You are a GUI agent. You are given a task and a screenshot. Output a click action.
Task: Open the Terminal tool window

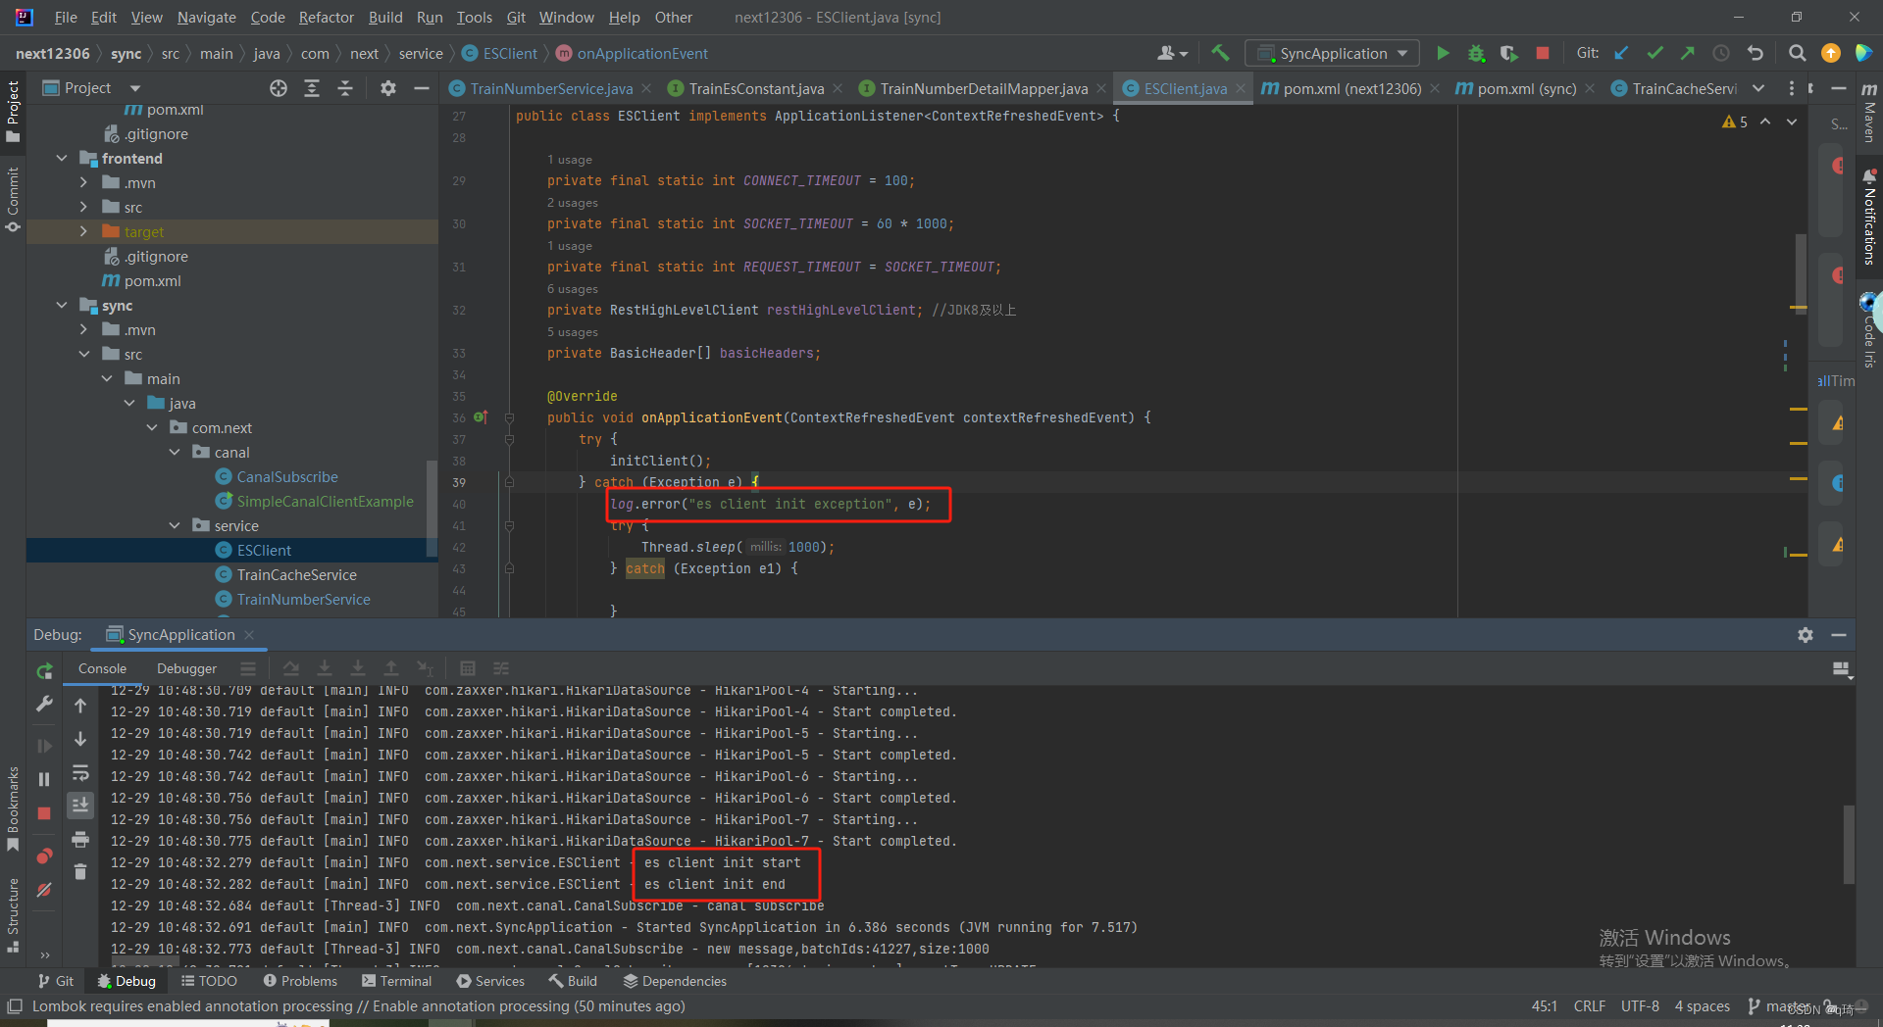[396, 981]
